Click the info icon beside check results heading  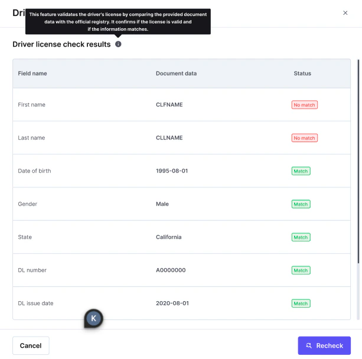[x=118, y=44]
